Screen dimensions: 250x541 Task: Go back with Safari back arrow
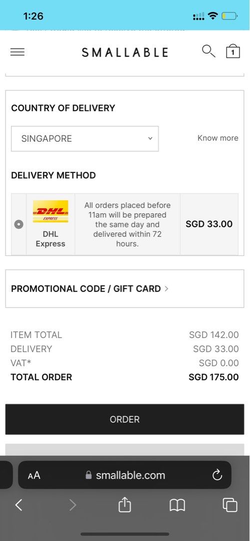[19, 505]
